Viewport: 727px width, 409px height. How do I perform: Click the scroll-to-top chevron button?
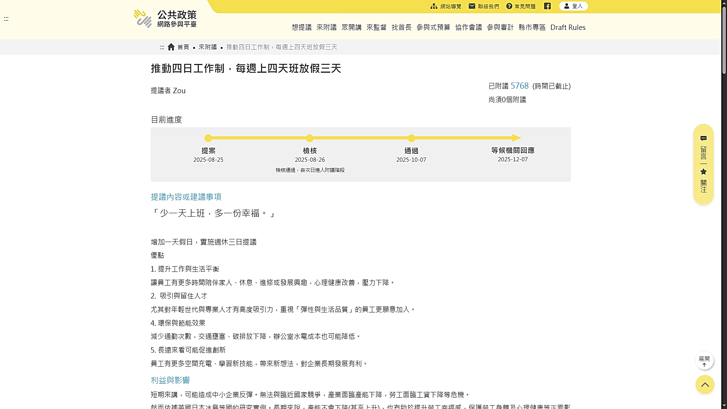[705, 384]
